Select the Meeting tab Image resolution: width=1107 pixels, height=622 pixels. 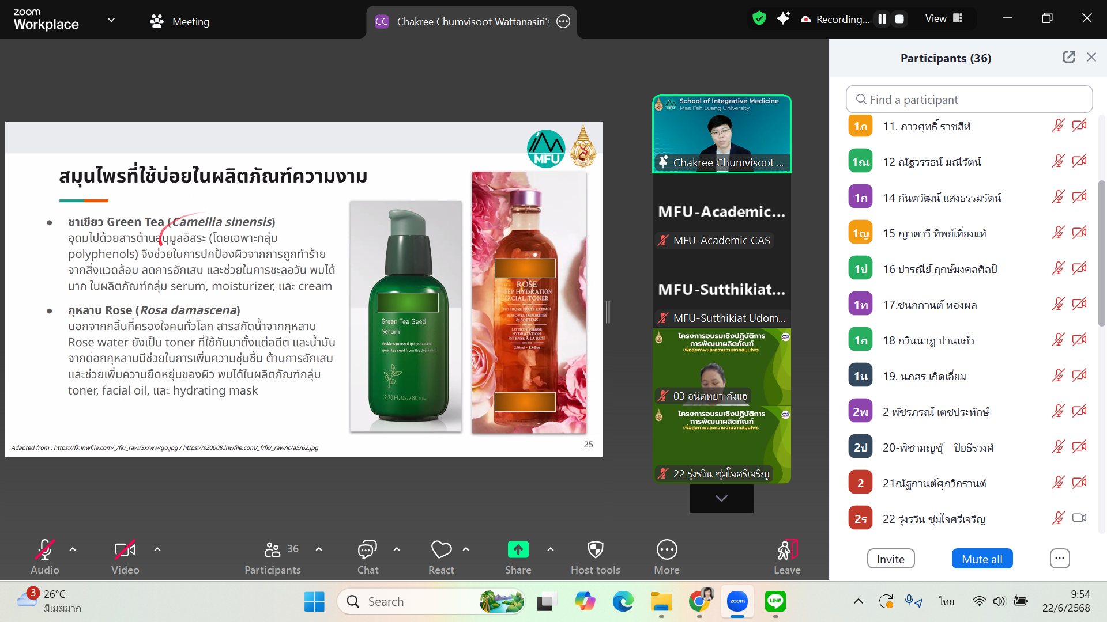click(x=180, y=21)
